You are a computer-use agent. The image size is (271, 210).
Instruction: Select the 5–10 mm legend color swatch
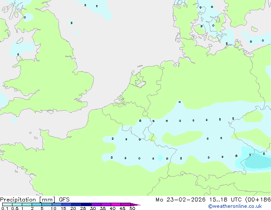pos(47,204)
